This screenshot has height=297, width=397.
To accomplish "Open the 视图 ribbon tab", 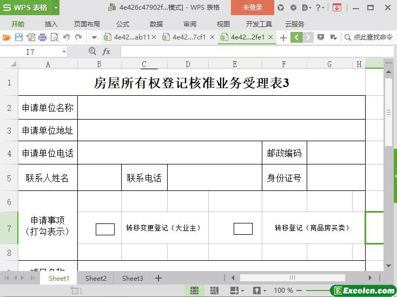I will pyautogui.click(x=223, y=24).
